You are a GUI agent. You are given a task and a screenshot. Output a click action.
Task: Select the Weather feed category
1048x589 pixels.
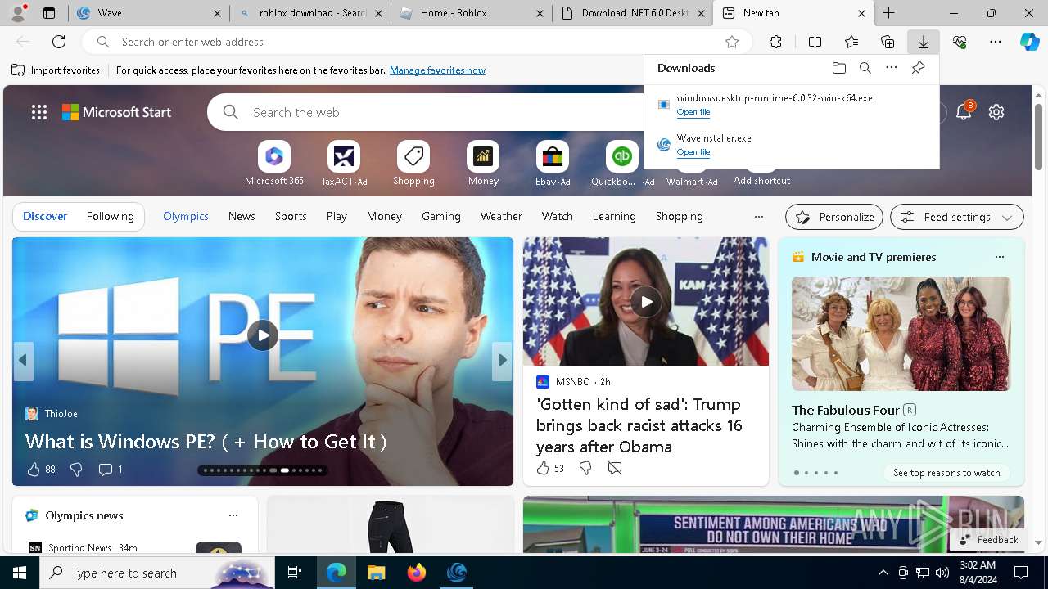click(501, 216)
